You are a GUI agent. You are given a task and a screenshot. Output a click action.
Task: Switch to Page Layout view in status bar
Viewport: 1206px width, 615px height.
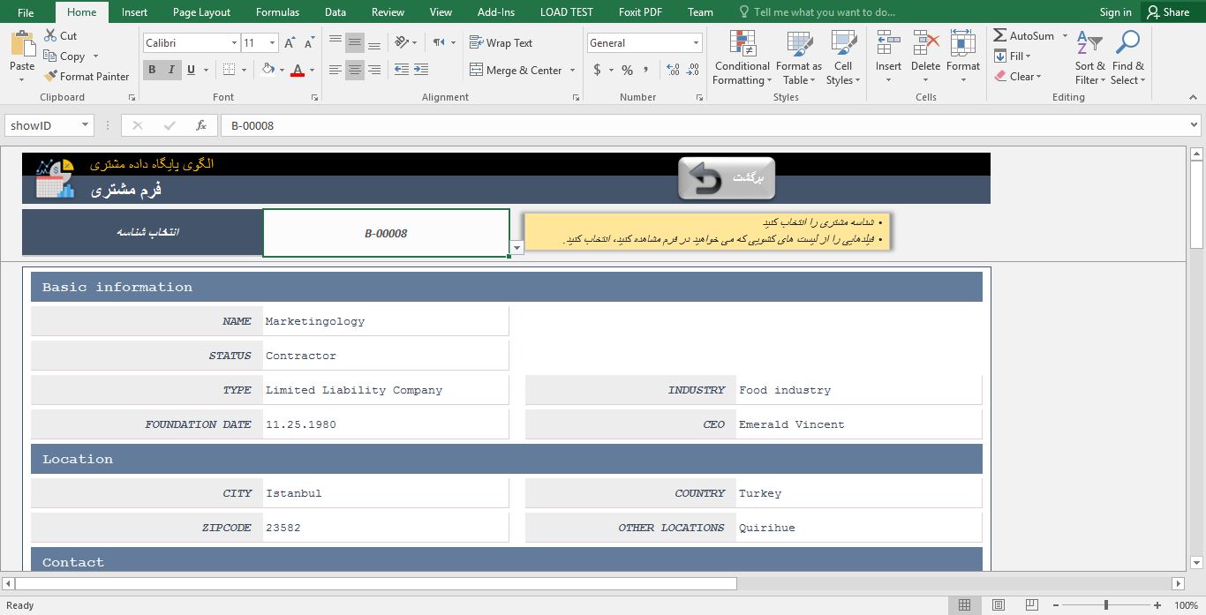tap(999, 605)
